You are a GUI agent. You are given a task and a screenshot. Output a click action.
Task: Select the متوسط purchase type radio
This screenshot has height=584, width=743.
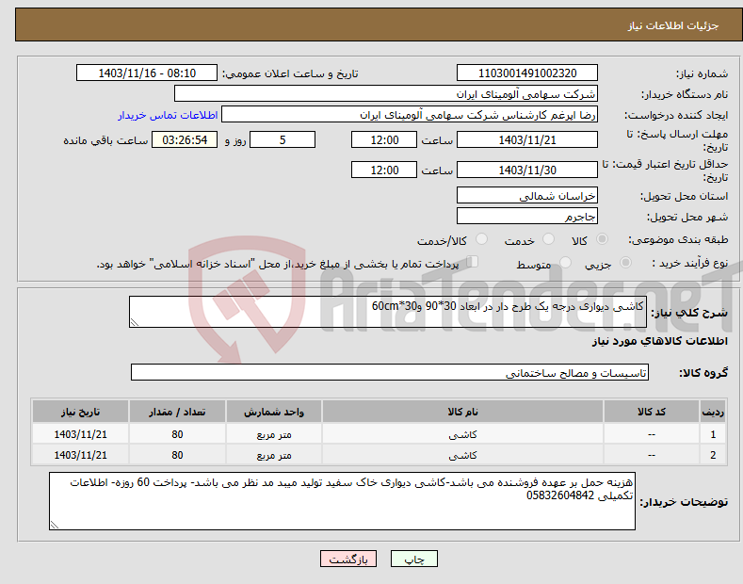coord(565,263)
